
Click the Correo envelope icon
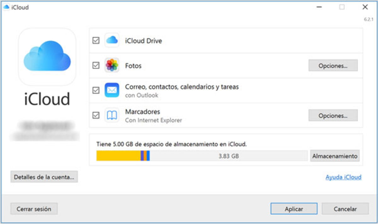(112, 90)
